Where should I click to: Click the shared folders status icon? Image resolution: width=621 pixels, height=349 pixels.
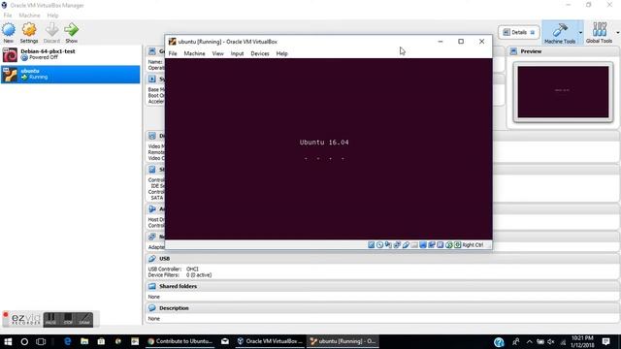click(x=414, y=245)
